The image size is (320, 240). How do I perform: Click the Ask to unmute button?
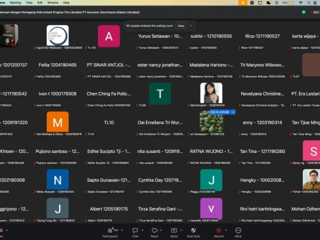click(220, 112)
